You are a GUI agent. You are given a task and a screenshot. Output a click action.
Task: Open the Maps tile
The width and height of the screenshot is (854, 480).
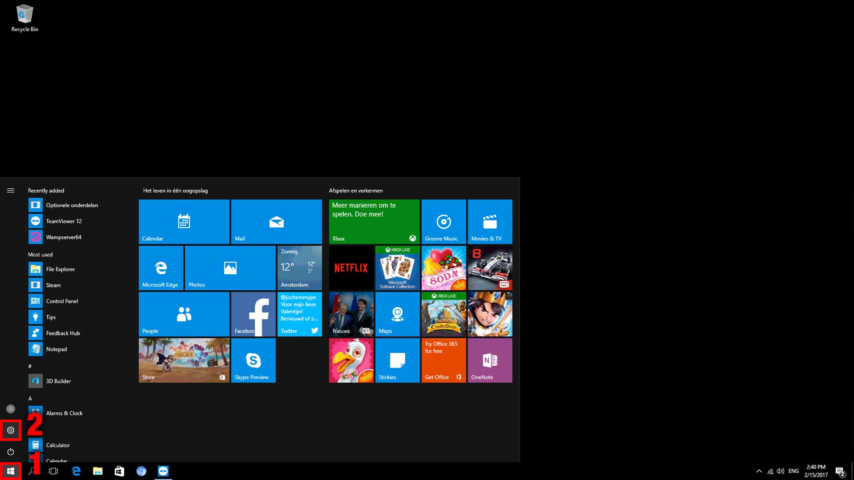(398, 314)
